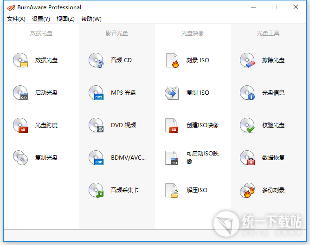
Task: Click the 多份刻录 multiburn label
Action: 273,190
